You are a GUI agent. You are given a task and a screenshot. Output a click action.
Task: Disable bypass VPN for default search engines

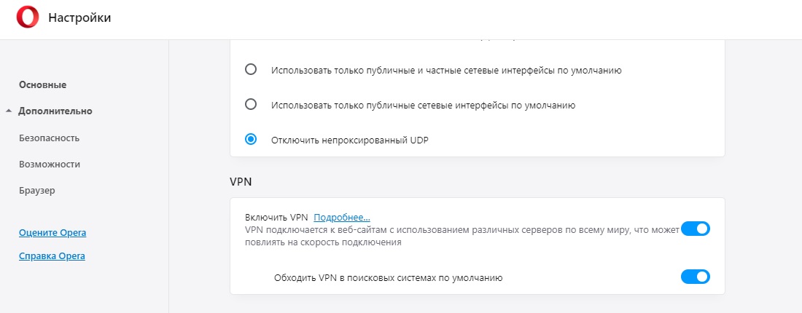(695, 277)
